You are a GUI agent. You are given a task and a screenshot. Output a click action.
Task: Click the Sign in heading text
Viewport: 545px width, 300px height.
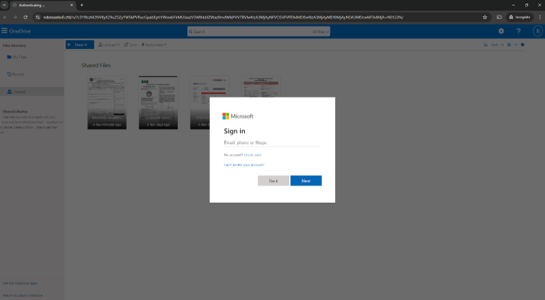click(235, 131)
